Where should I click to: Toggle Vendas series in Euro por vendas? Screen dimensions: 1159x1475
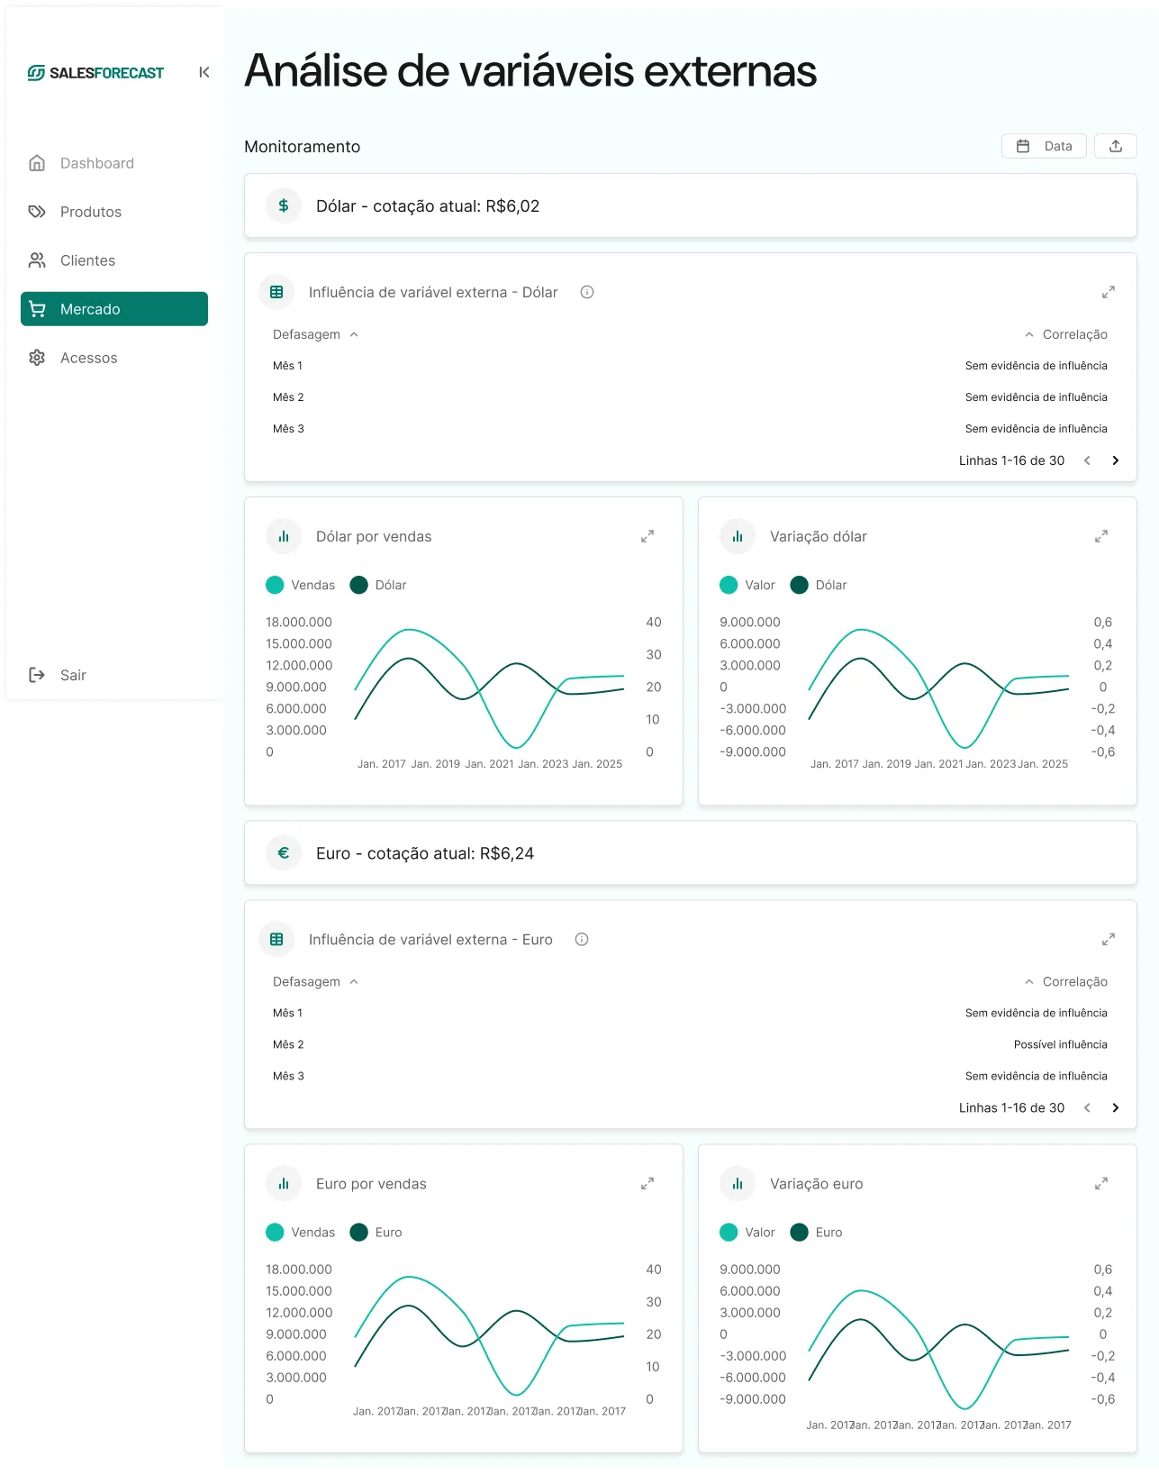tap(301, 1232)
